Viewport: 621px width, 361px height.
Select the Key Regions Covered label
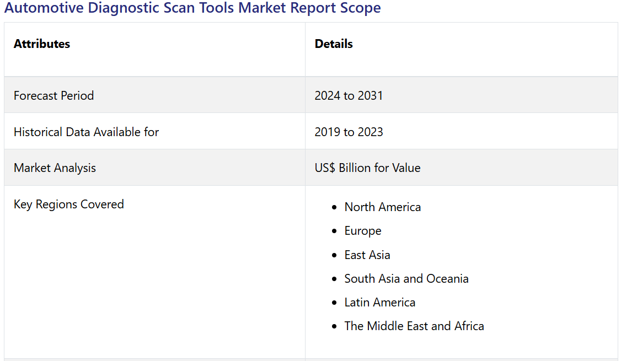coord(68,204)
